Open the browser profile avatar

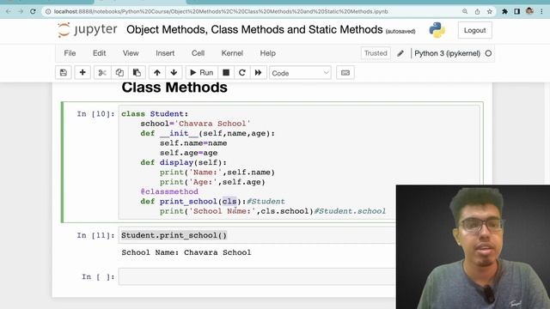point(529,11)
